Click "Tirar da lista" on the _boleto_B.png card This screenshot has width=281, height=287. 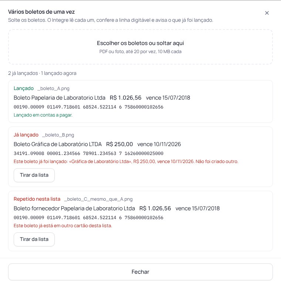pos(34,175)
